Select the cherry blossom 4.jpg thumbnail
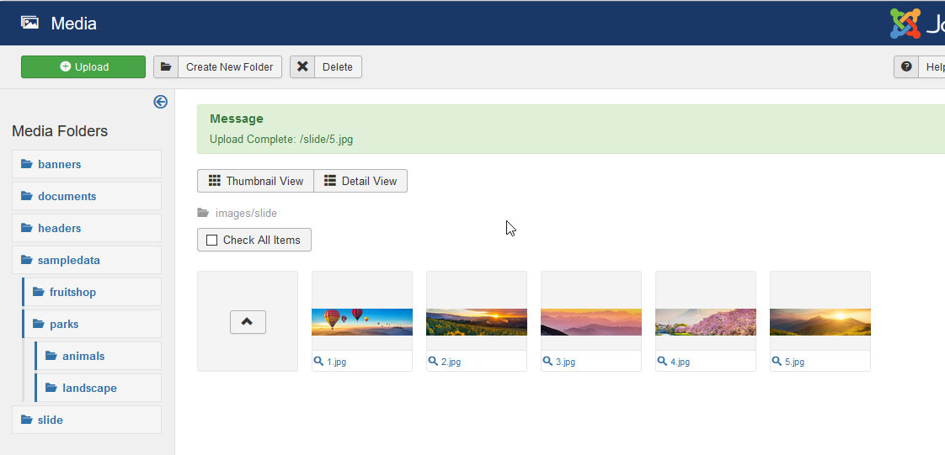945x455 pixels. click(x=706, y=321)
